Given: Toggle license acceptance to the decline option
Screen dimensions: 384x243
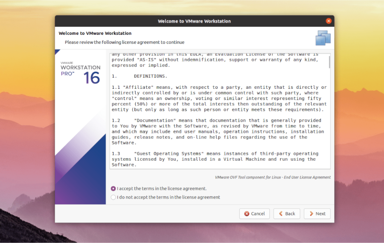Looking at the screenshot, I should point(113,197).
